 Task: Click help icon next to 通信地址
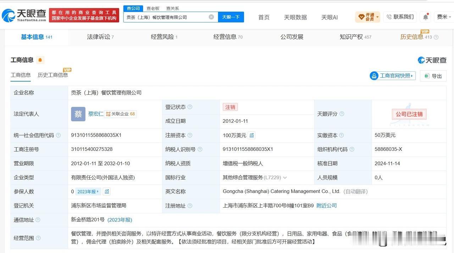38,220
